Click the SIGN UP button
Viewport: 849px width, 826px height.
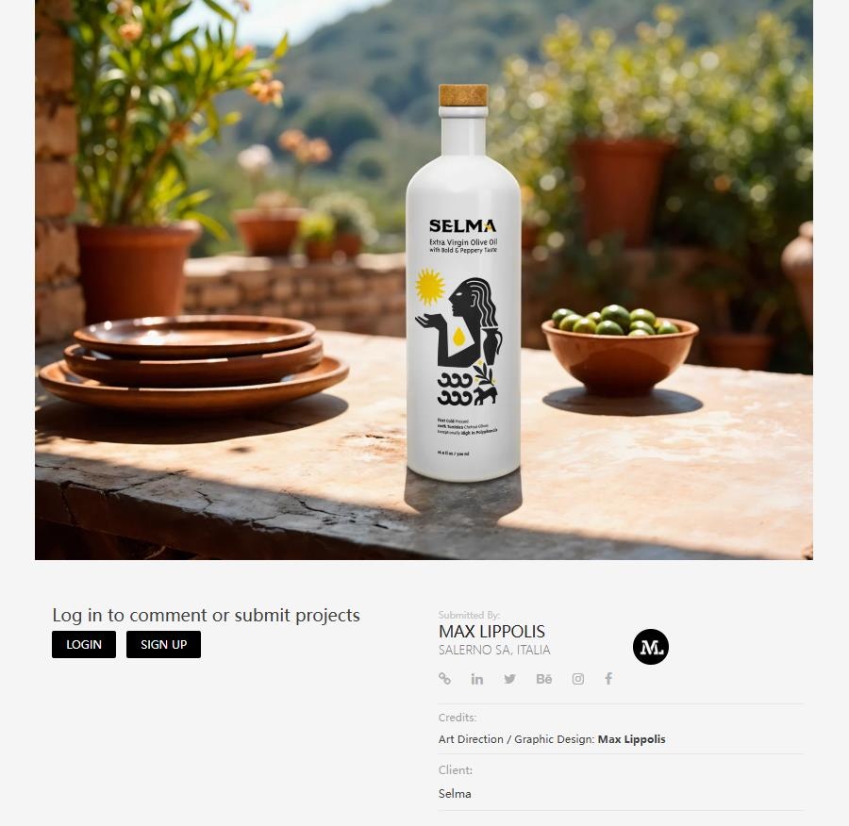click(x=163, y=644)
